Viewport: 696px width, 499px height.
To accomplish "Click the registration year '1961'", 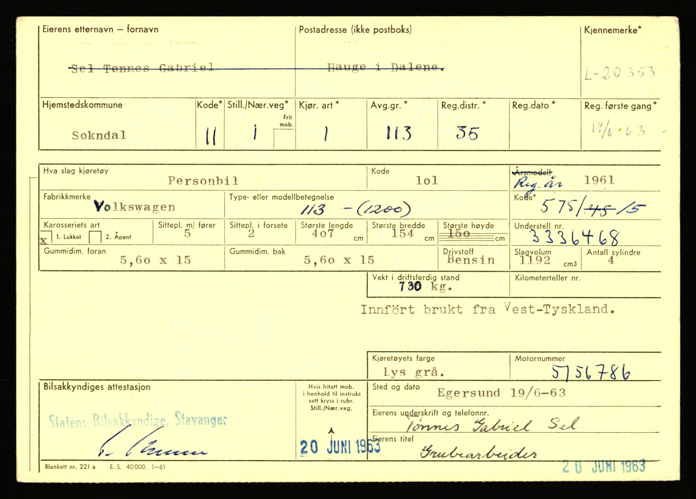I will click(599, 180).
